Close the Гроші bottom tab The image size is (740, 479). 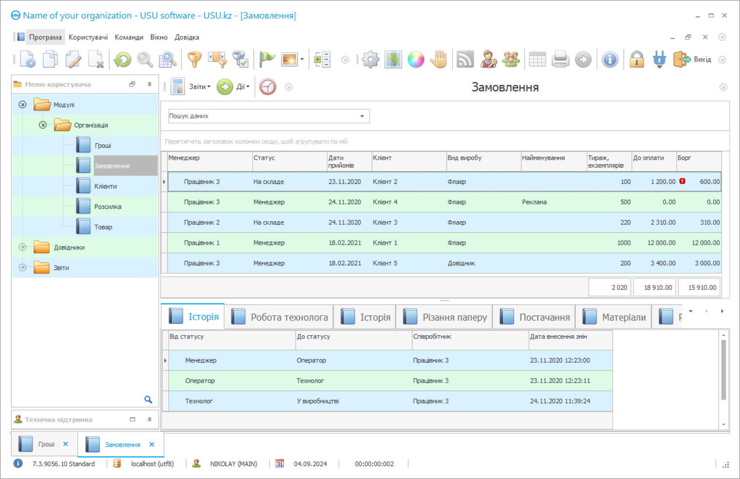tap(66, 444)
